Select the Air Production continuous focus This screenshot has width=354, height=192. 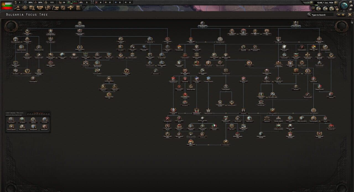point(22,120)
